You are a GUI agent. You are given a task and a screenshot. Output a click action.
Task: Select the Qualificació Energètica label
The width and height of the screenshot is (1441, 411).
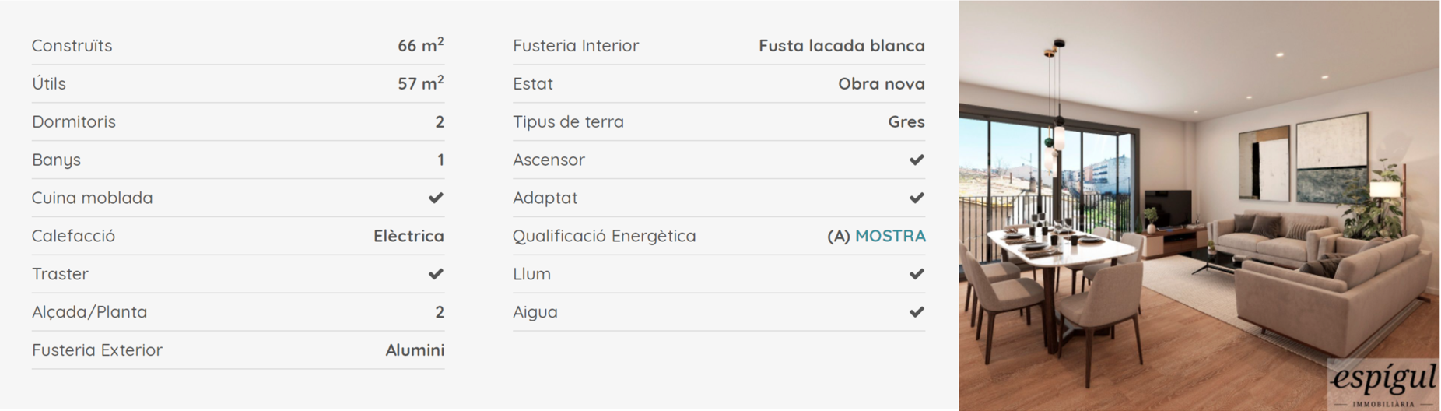(604, 236)
